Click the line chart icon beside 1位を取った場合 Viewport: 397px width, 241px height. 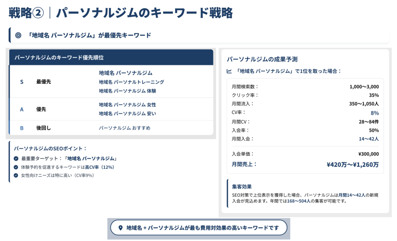(x=229, y=71)
